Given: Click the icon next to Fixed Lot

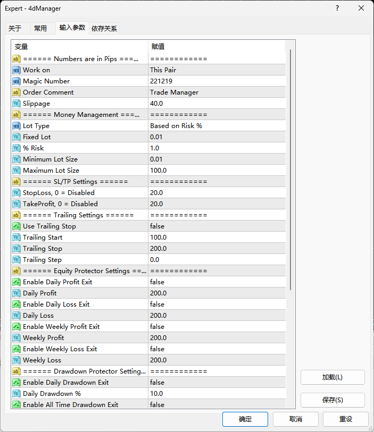Looking at the screenshot, I should (16, 137).
